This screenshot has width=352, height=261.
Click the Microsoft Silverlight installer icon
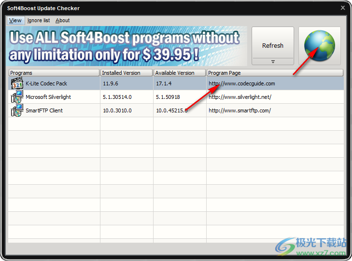[17, 97]
